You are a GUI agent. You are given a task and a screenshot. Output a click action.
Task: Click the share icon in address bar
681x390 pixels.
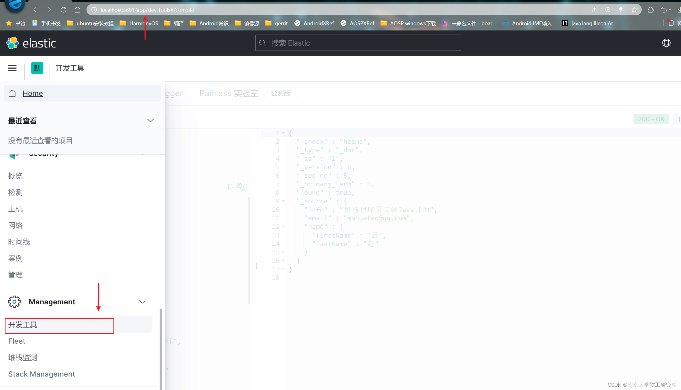coord(594,10)
